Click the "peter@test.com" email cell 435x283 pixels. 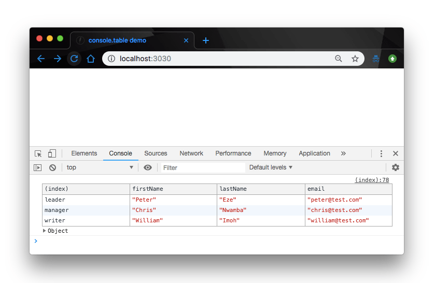tap(349, 200)
